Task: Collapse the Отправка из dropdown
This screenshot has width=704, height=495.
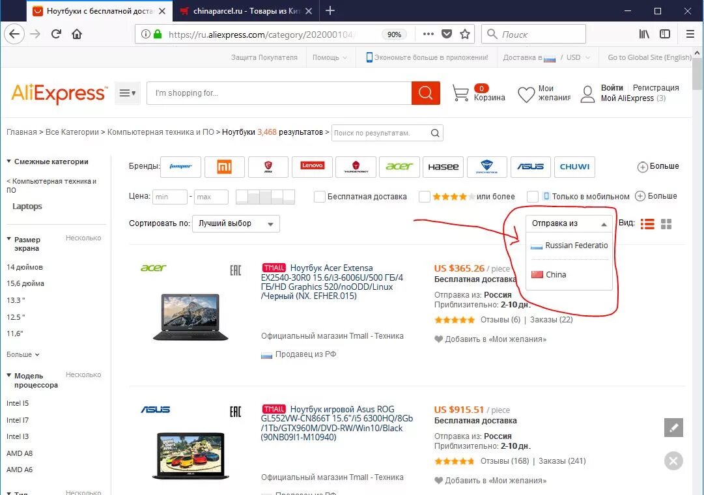Action: click(x=569, y=223)
